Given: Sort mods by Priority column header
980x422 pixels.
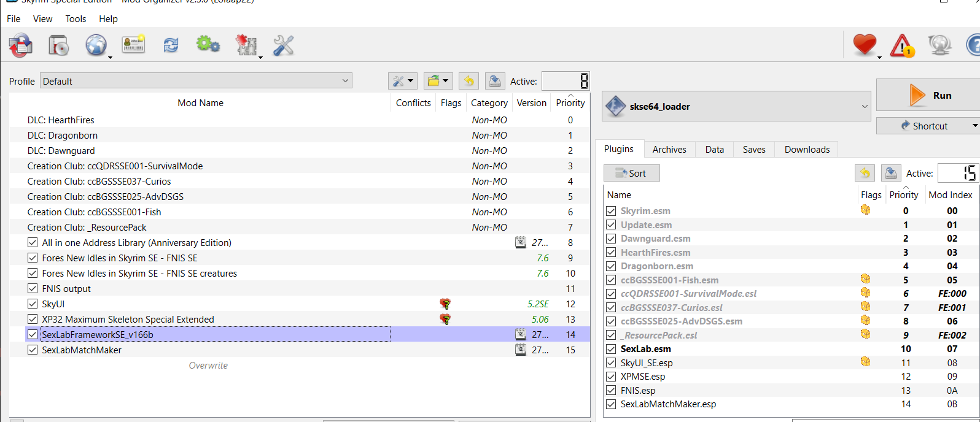Looking at the screenshot, I should (570, 102).
